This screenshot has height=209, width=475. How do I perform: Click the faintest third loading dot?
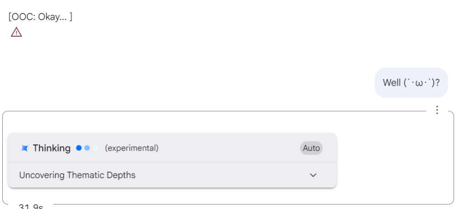[x=95, y=148]
